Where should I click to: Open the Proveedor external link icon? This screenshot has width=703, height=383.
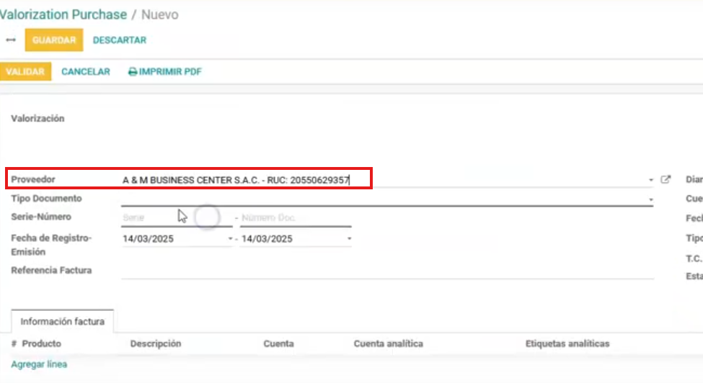(x=666, y=179)
